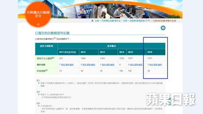The width and height of the screenshot is (203, 114).
Task: Open the 2012 機件故障 details link
Action: pyautogui.click(x=89, y=65)
